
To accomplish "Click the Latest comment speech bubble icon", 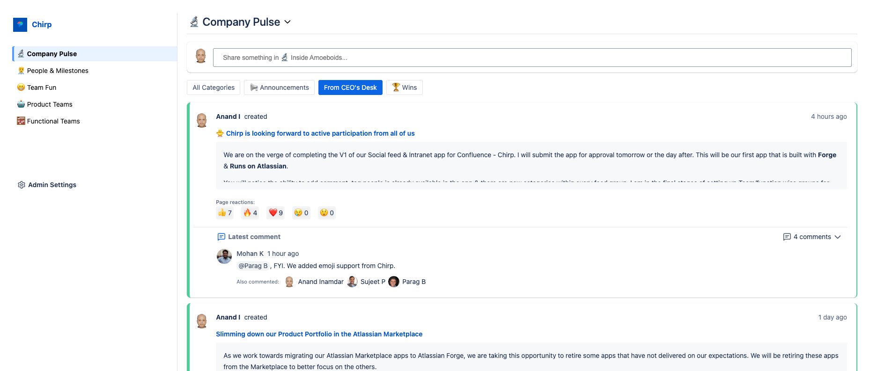I will coord(221,237).
